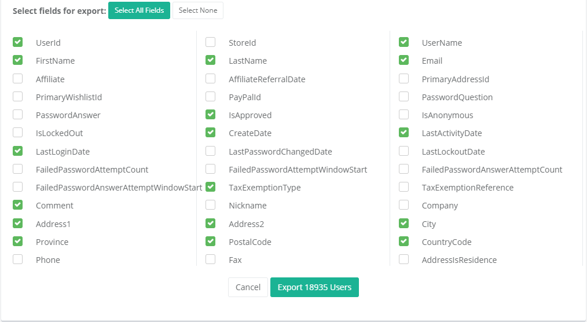Uncheck the UserId checkbox
Viewport: 587px width, 322px height.
(18, 42)
